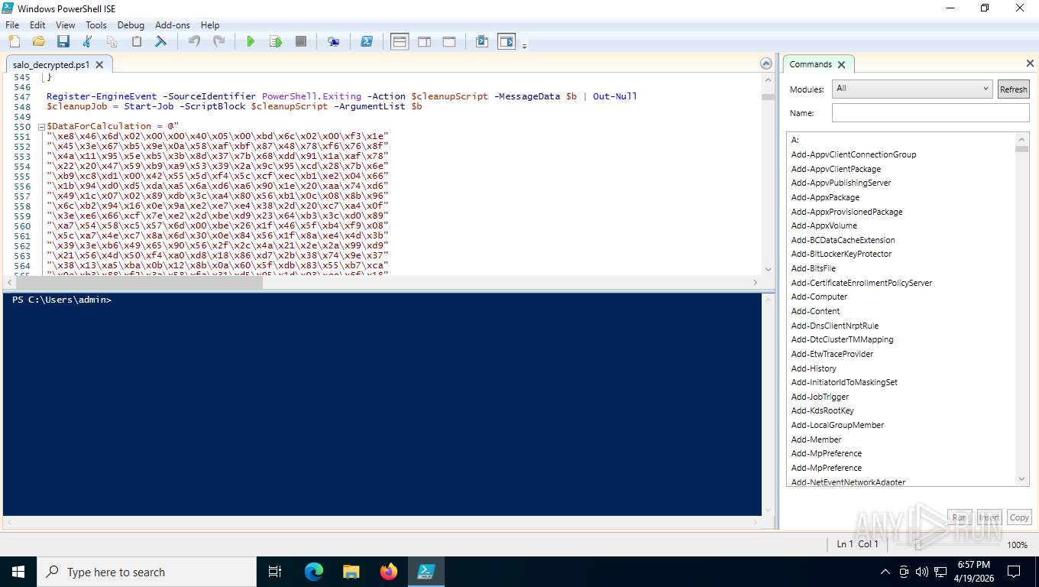Click taskbar search box
Image resolution: width=1039 pixels, height=587 pixels.
tap(147, 572)
